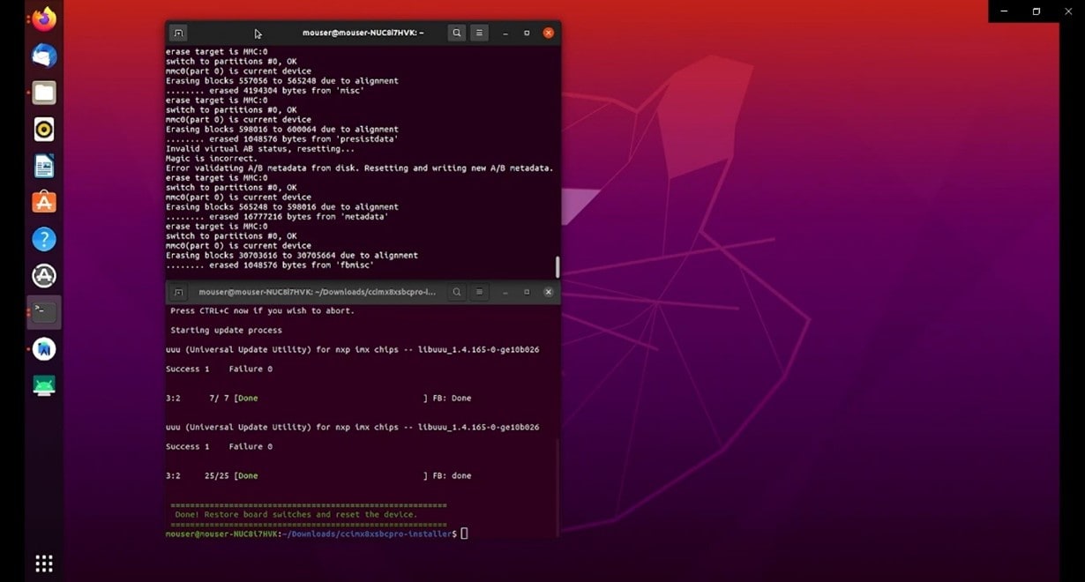
Task: Open LibreOffice Writer from the dock
Action: coord(44,166)
